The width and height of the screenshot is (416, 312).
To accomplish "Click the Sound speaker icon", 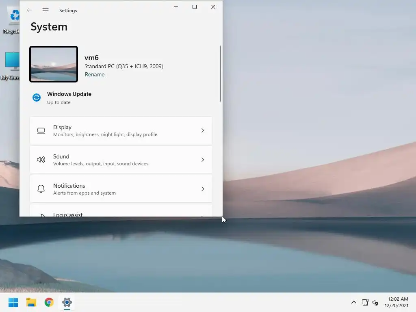I will [41, 160].
